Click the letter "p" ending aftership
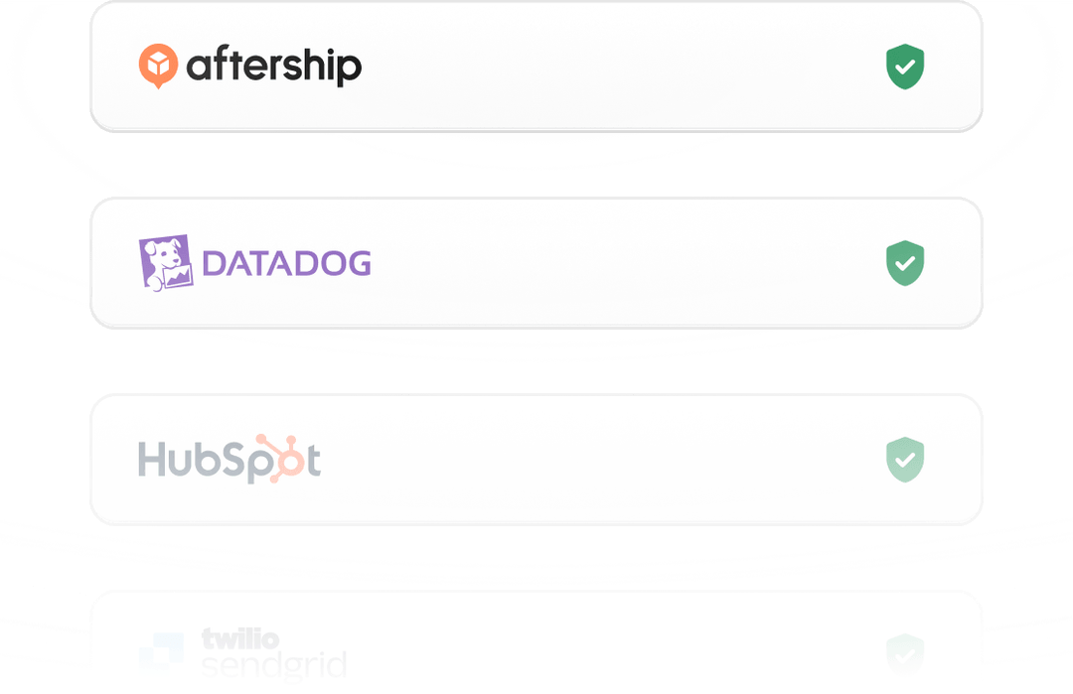Viewport: 1073px width, 694px height. click(351, 69)
